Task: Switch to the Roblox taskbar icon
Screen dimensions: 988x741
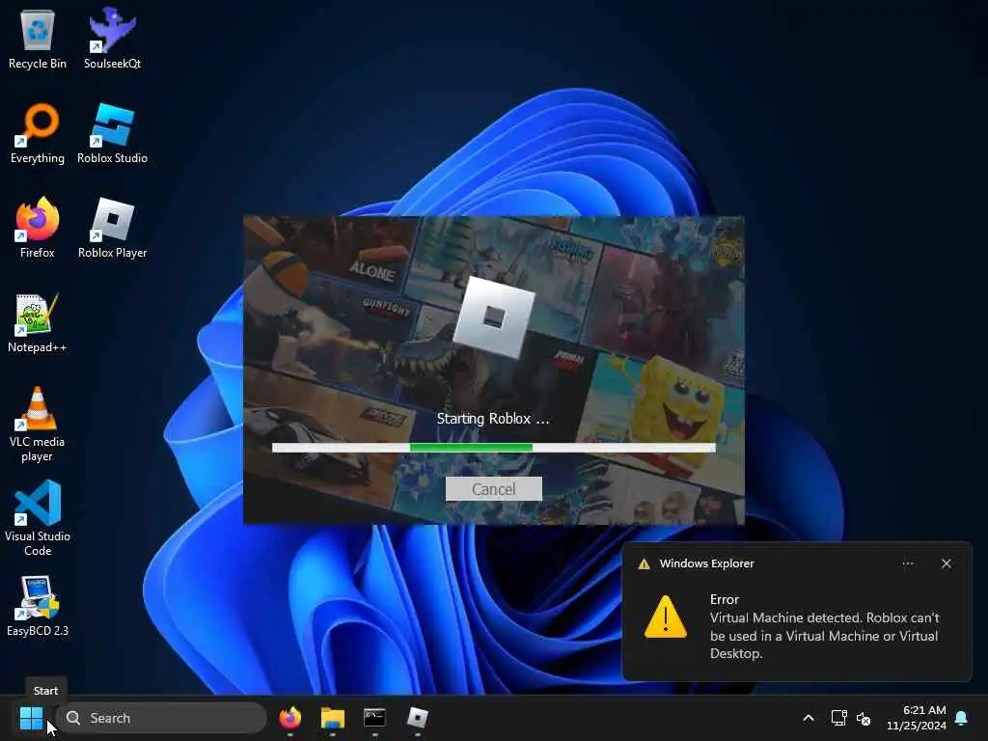Action: 417,718
